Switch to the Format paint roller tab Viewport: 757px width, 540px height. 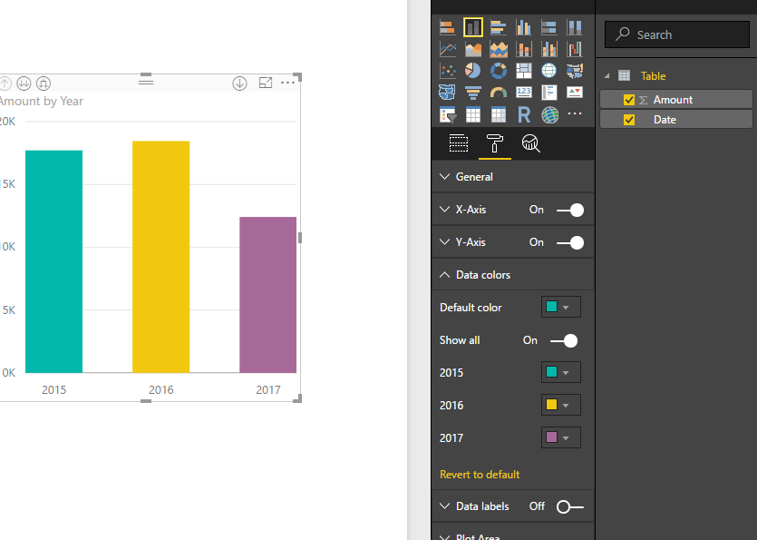(494, 143)
